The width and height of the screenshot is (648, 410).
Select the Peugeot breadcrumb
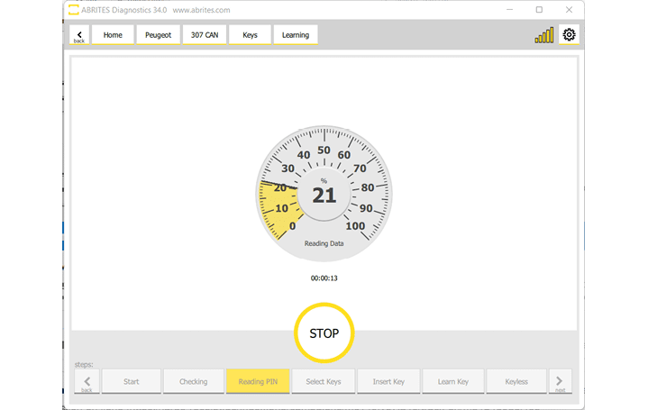(158, 35)
